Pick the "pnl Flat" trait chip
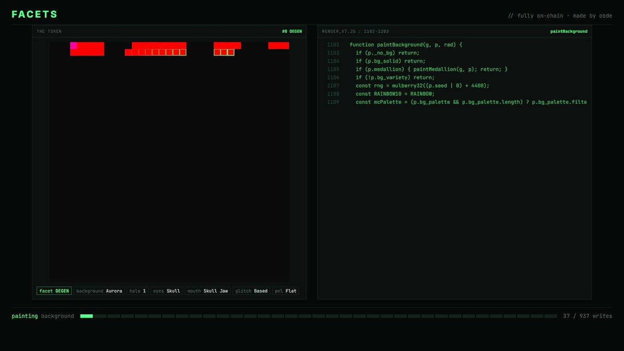 coord(285,291)
